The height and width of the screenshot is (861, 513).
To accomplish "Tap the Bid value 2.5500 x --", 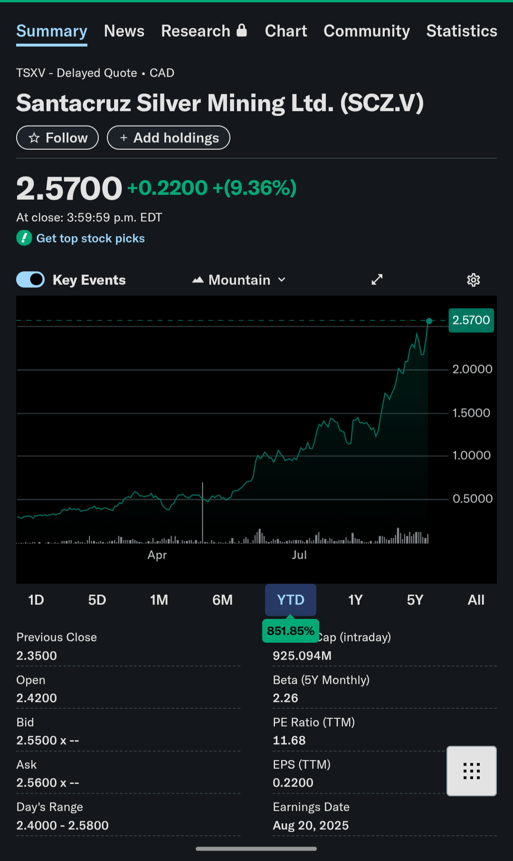I will pos(47,740).
